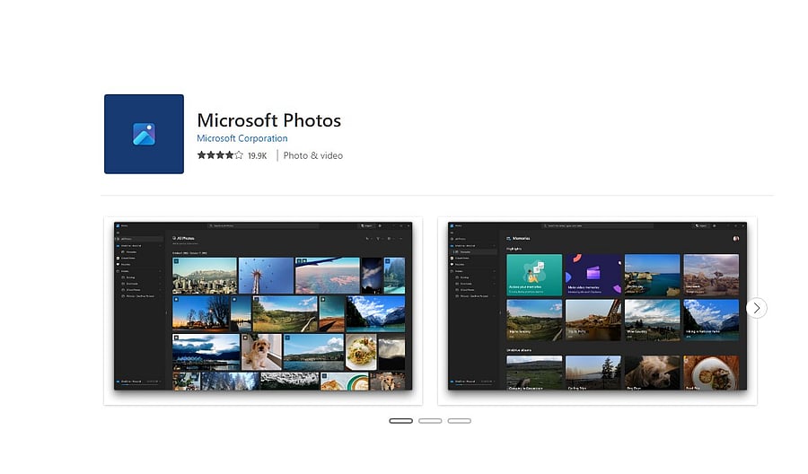This screenshot has width=808, height=474.
Task: Select the third carousel page indicator
Action: tap(459, 421)
